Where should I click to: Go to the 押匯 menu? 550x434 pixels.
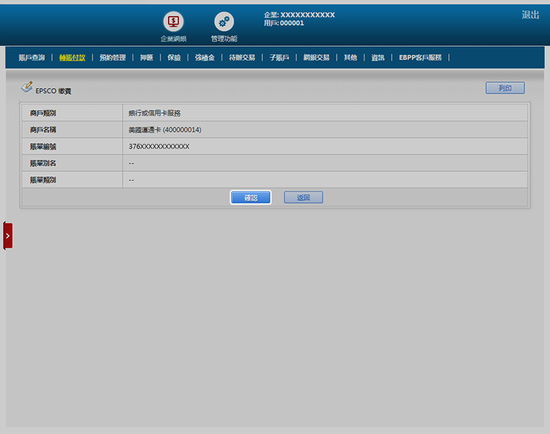click(x=146, y=57)
